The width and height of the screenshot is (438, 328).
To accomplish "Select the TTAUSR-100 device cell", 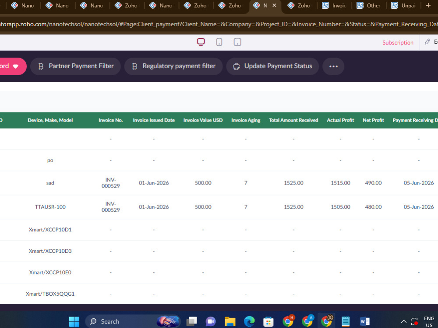I will 50,207.
